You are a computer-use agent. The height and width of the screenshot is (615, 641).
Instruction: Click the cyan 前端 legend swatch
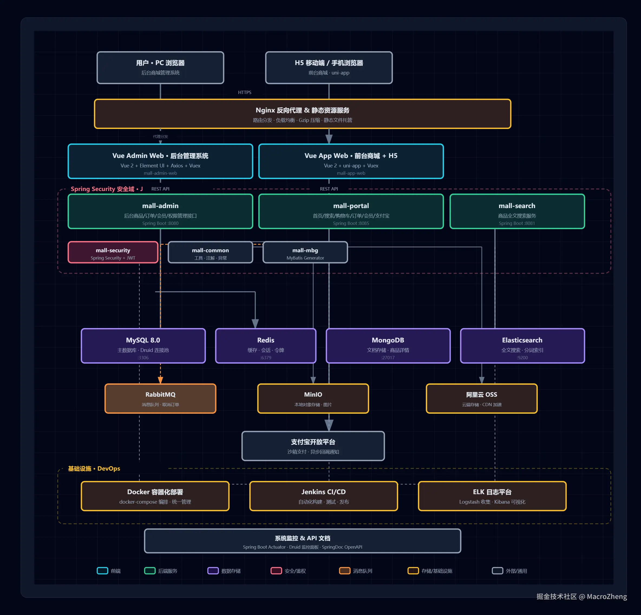[102, 571]
